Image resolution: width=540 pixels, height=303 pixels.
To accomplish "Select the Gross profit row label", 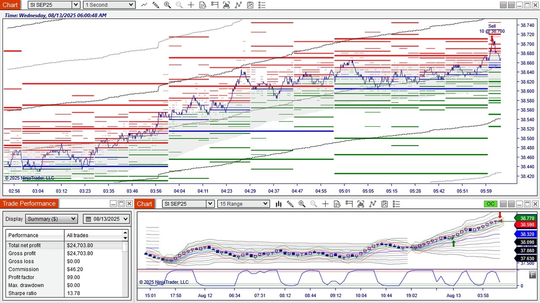I will (x=22, y=253).
